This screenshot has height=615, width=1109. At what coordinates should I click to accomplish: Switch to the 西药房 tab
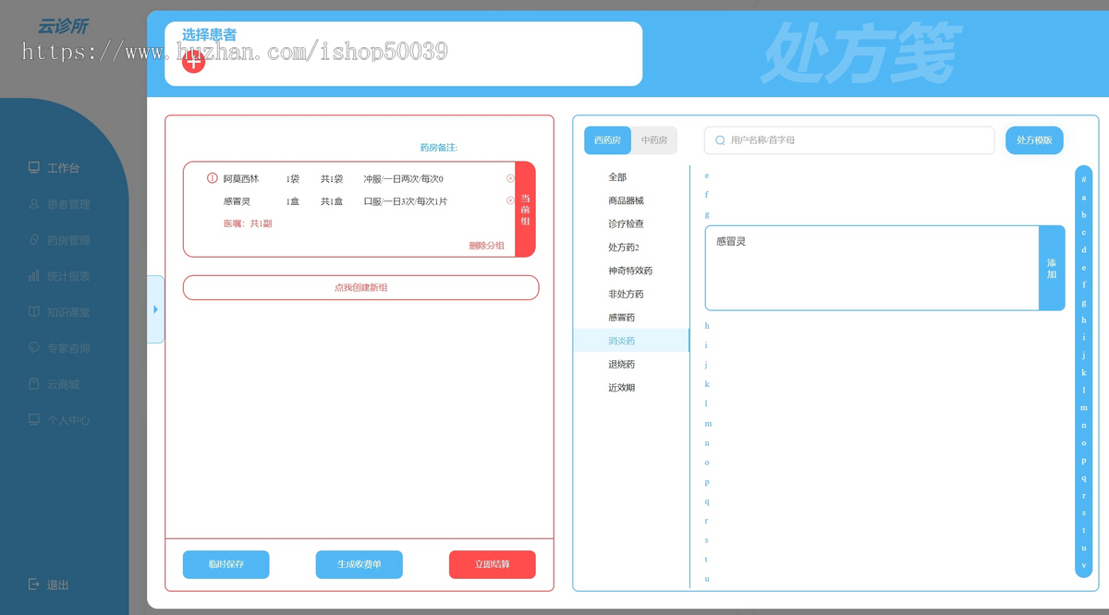click(607, 140)
